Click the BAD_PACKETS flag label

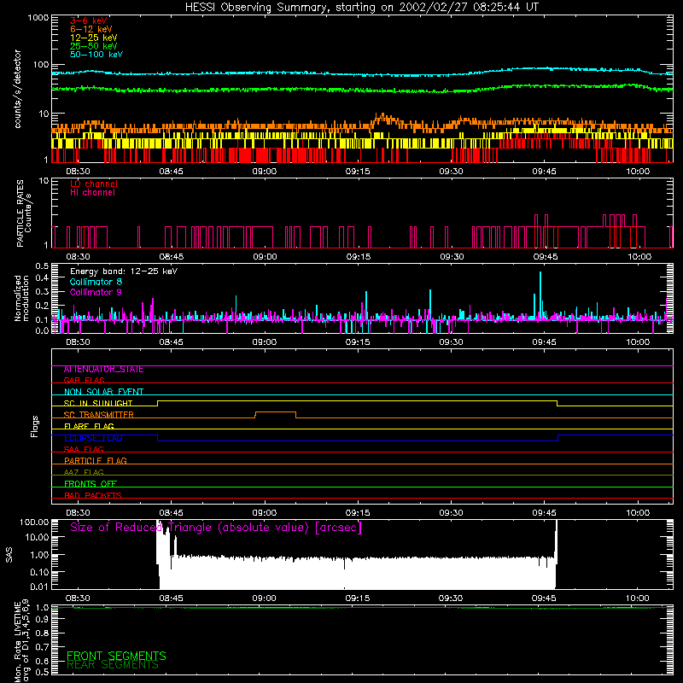point(93,495)
